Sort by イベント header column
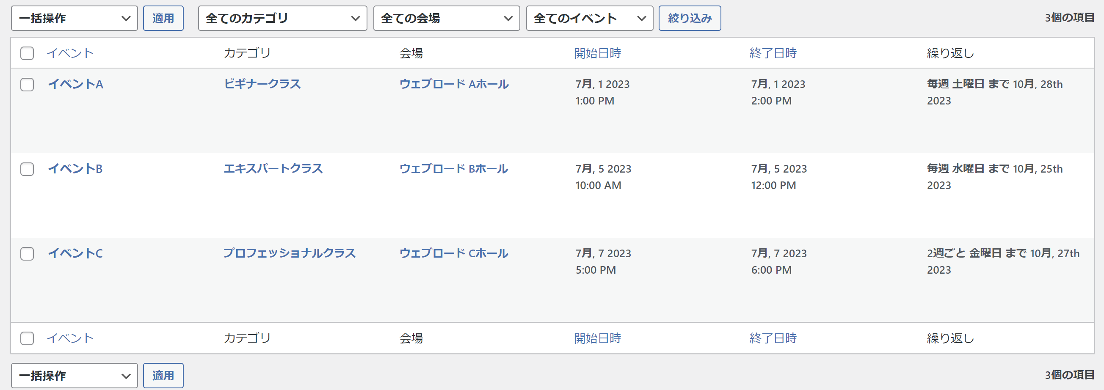Image resolution: width=1104 pixels, height=390 pixels. [x=70, y=53]
